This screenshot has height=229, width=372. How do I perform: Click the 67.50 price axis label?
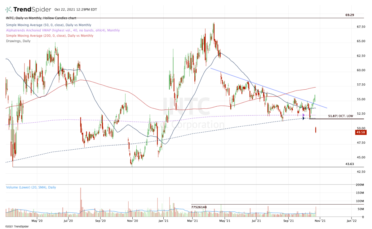[361, 27]
